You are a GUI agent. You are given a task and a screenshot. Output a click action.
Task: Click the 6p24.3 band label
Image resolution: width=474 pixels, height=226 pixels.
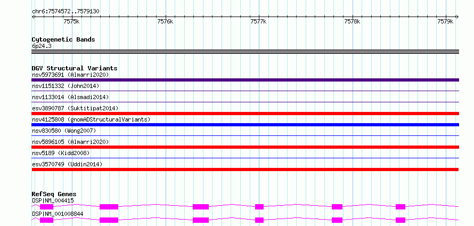40,46
